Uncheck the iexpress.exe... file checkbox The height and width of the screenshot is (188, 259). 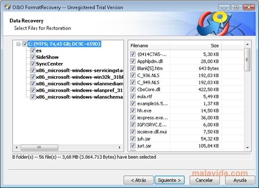(x=133, y=118)
